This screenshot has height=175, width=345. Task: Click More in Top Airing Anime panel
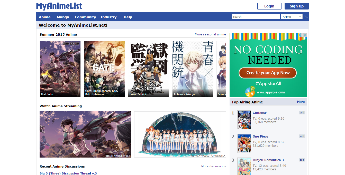(301, 102)
